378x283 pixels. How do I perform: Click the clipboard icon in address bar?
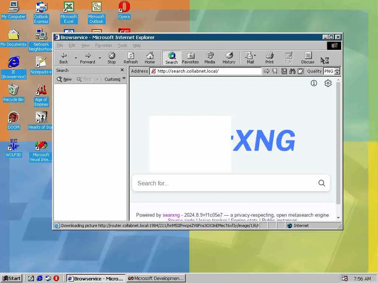300,71
